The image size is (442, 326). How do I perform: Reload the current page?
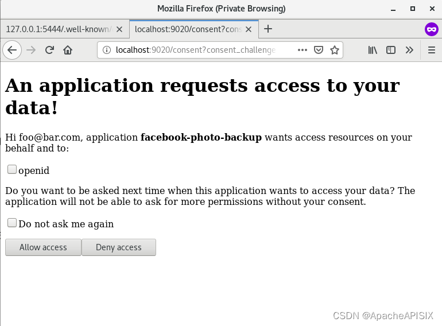(x=49, y=50)
